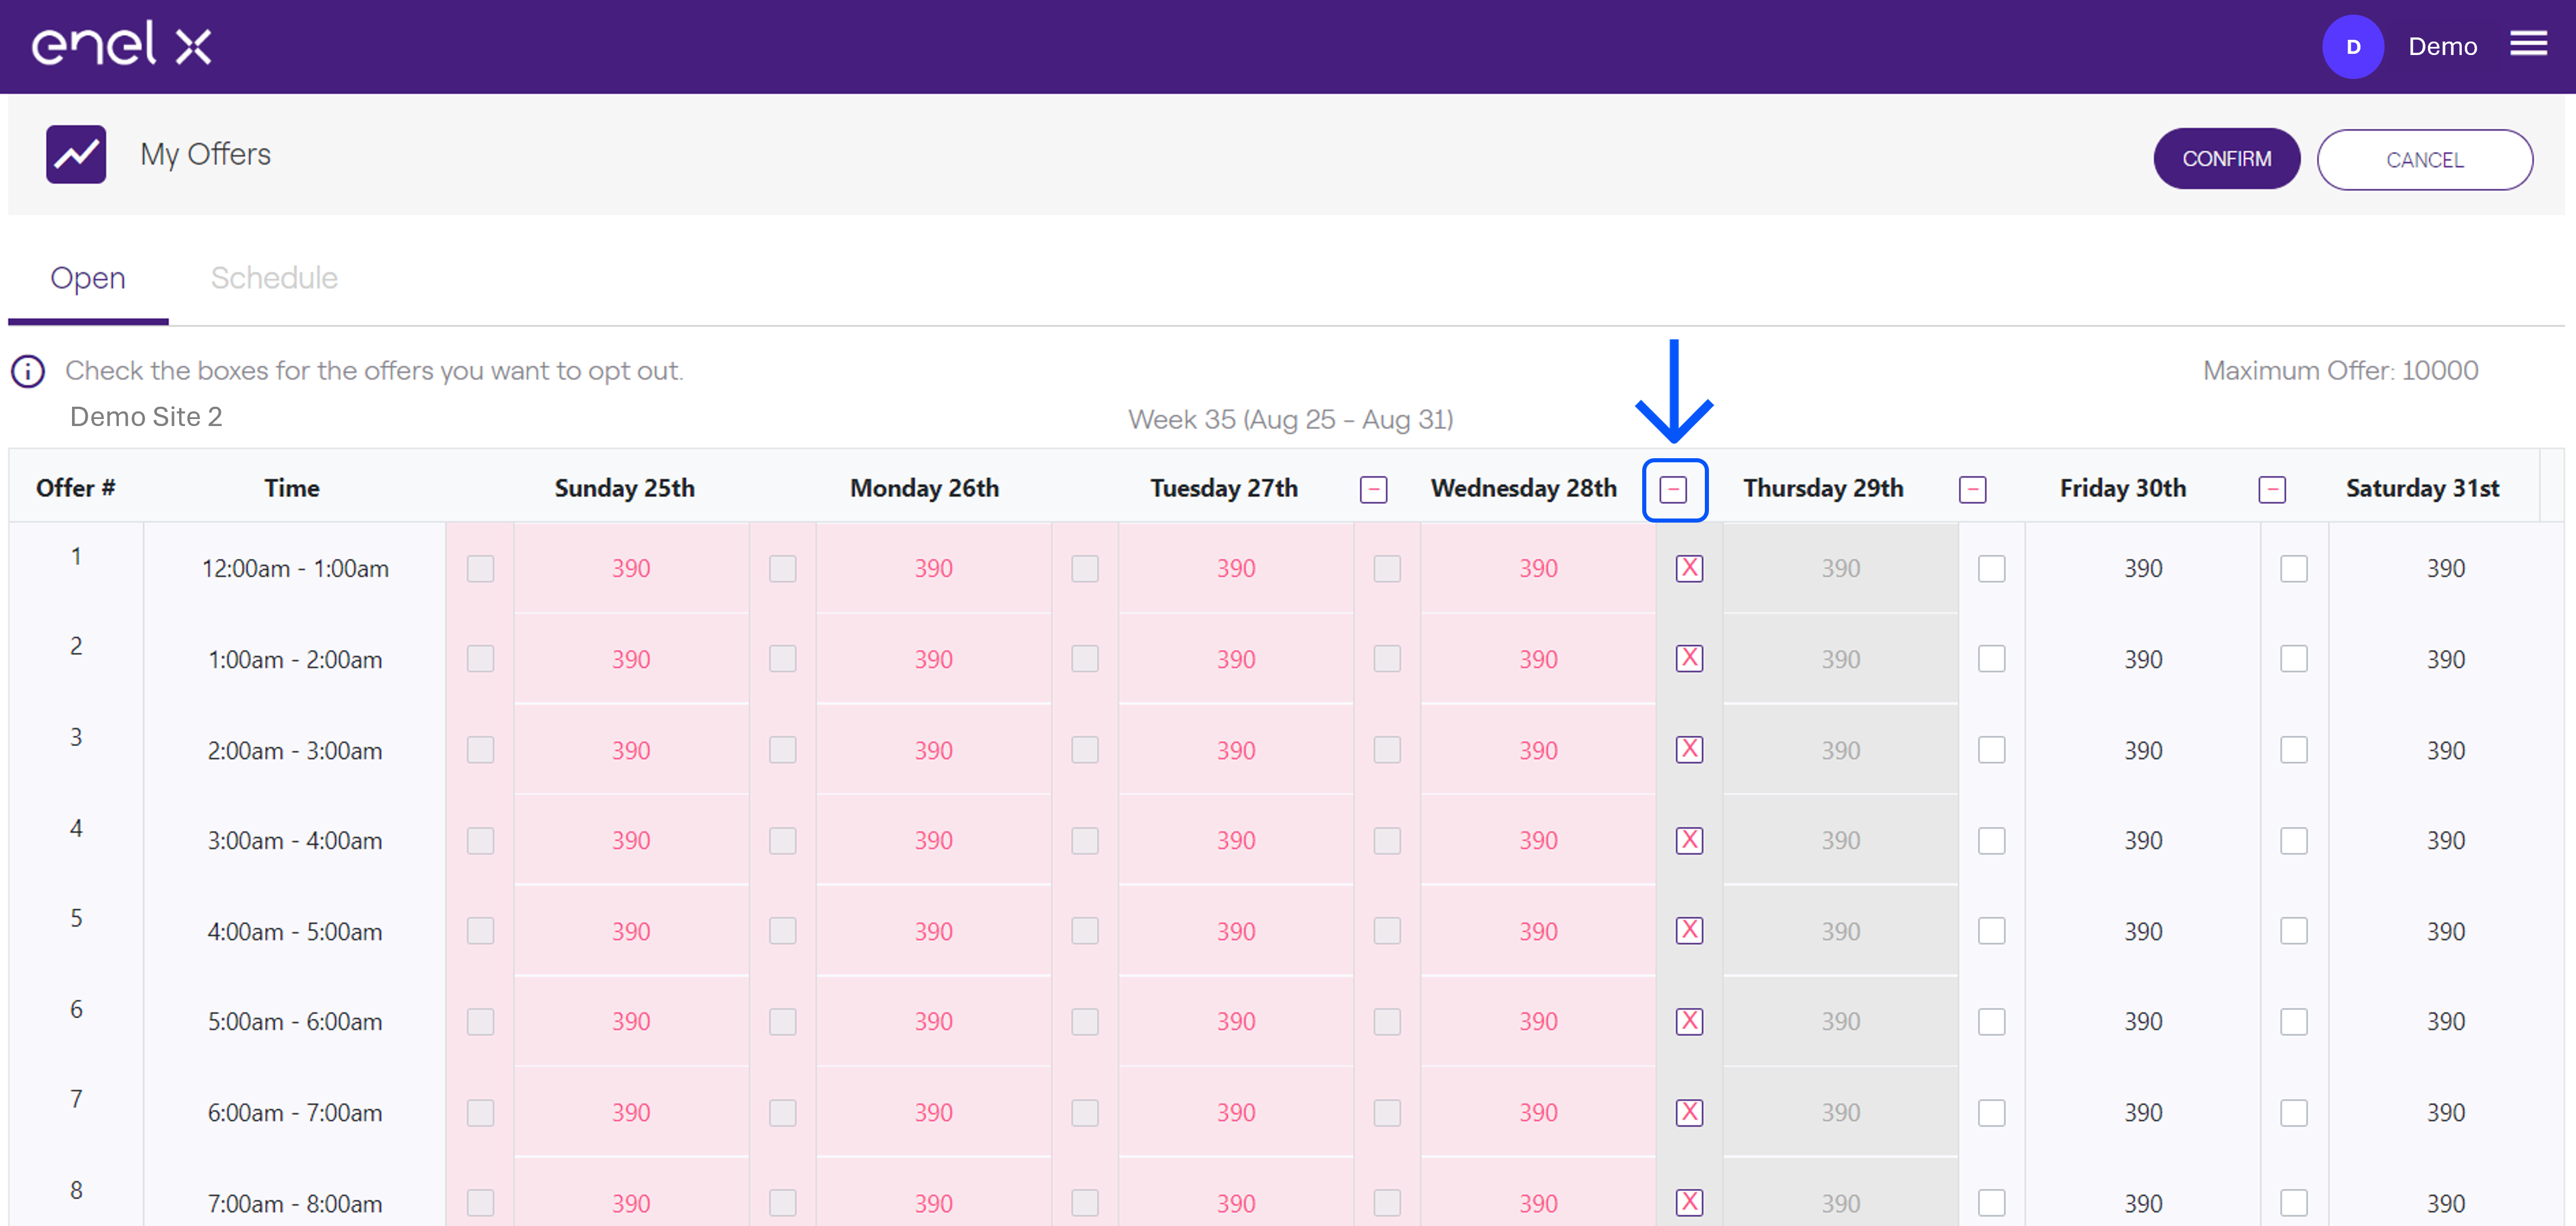Click the CANCEL button

[x=2424, y=160]
